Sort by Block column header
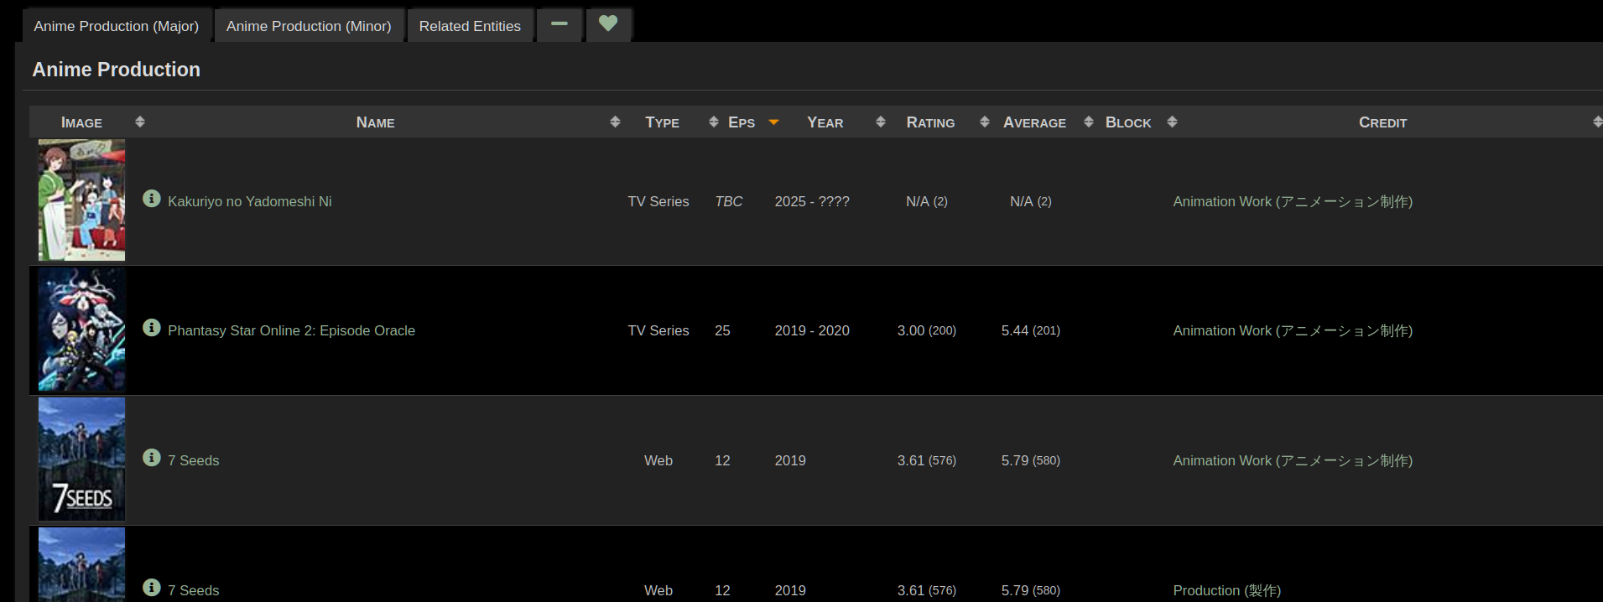The image size is (1603, 602). click(x=1127, y=122)
